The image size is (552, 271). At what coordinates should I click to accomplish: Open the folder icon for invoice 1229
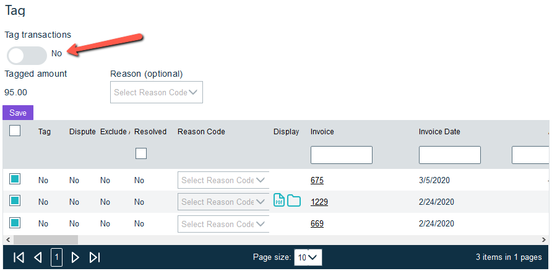[293, 201]
